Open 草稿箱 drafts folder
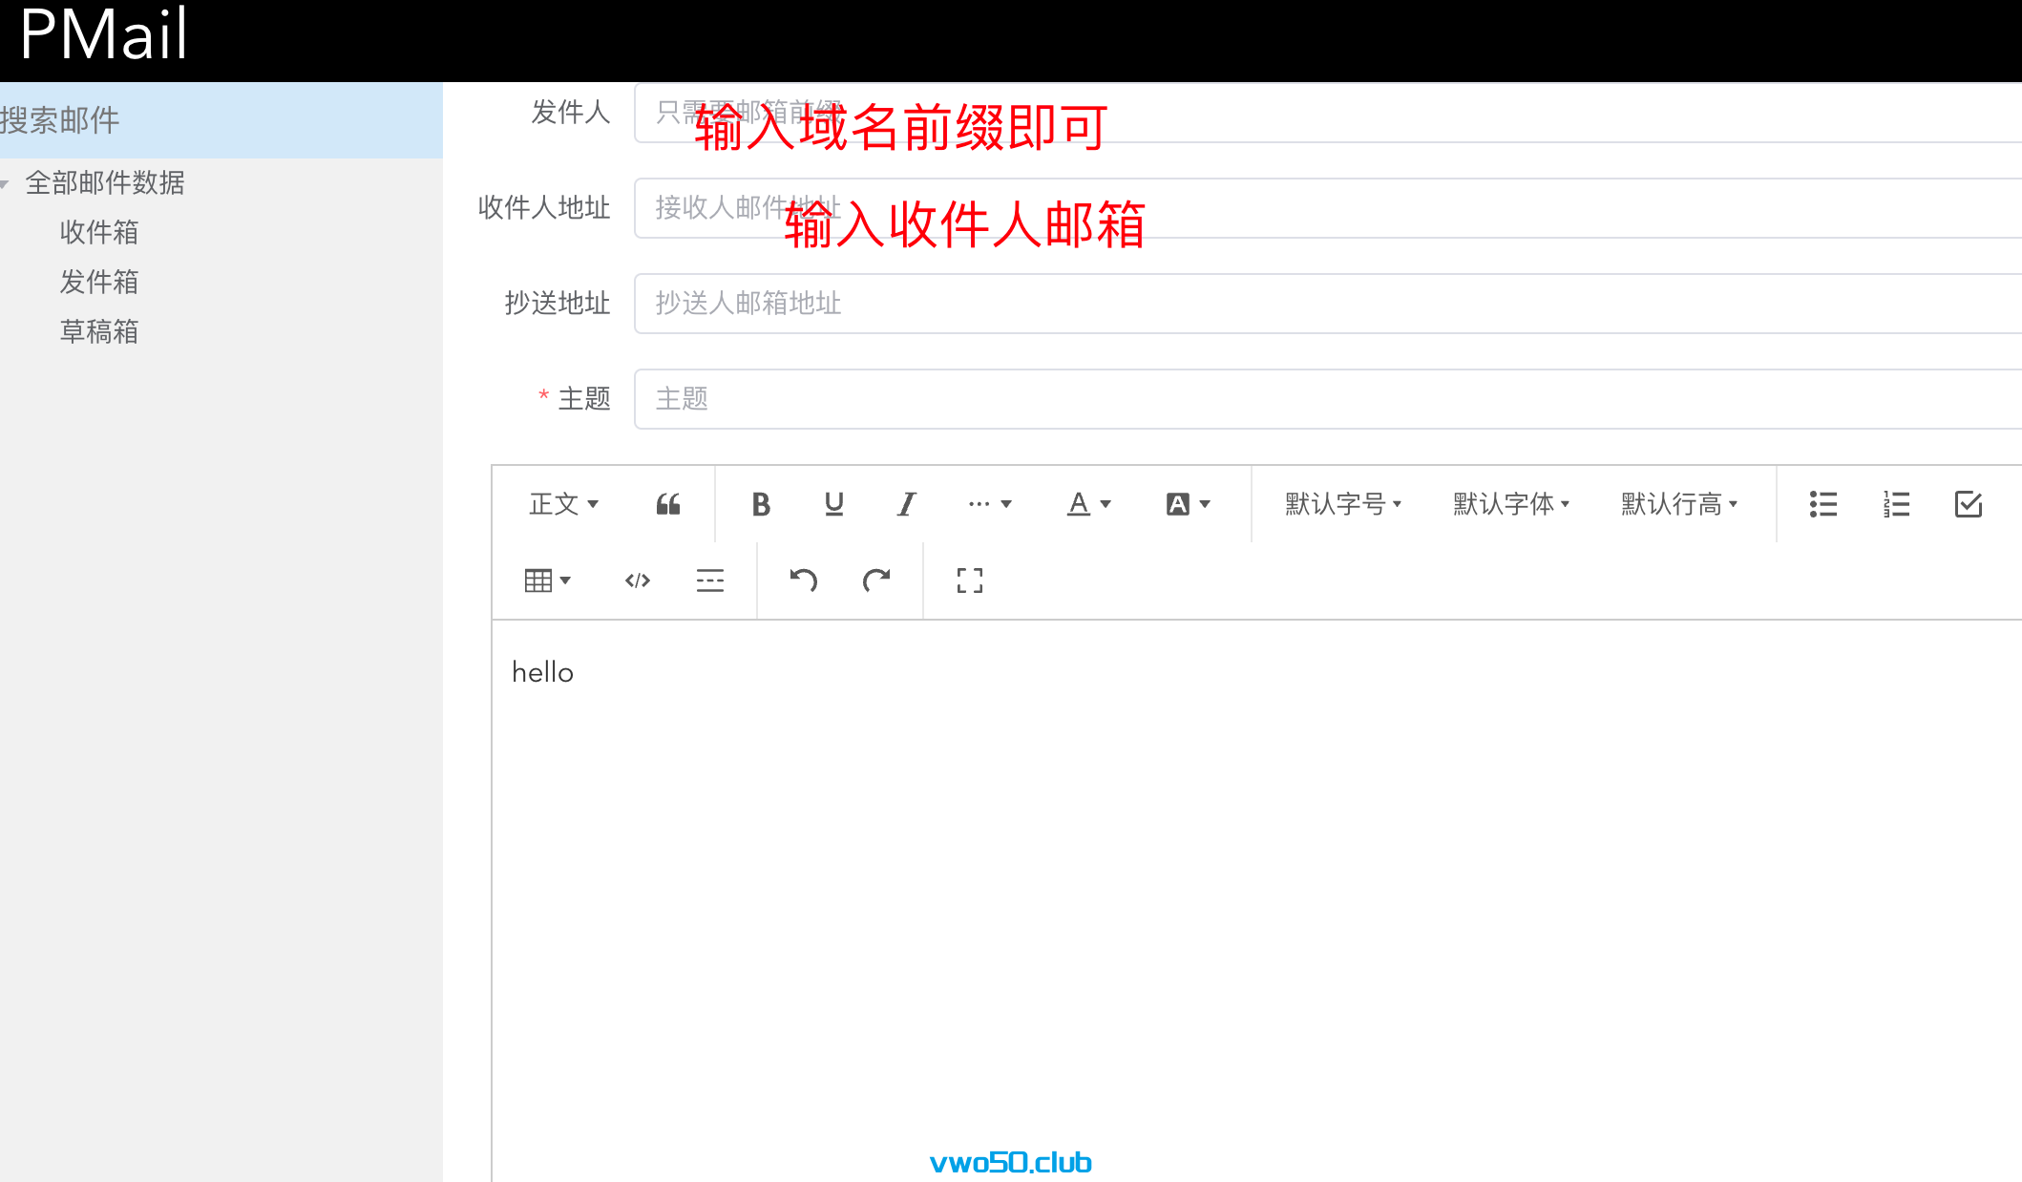The width and height of the screenshot is (2022, 1182). [x=99, y=331]
